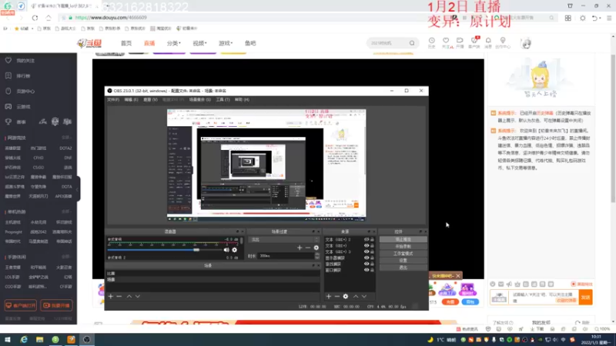Screen dimensions: 616x346
Task: Open Douyu watch history clock icon
Action: [431, 41]
